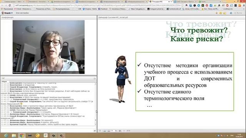Open the 'Мои настройки' menu
This screenshot has width=246, height=138.
(22, 13)
